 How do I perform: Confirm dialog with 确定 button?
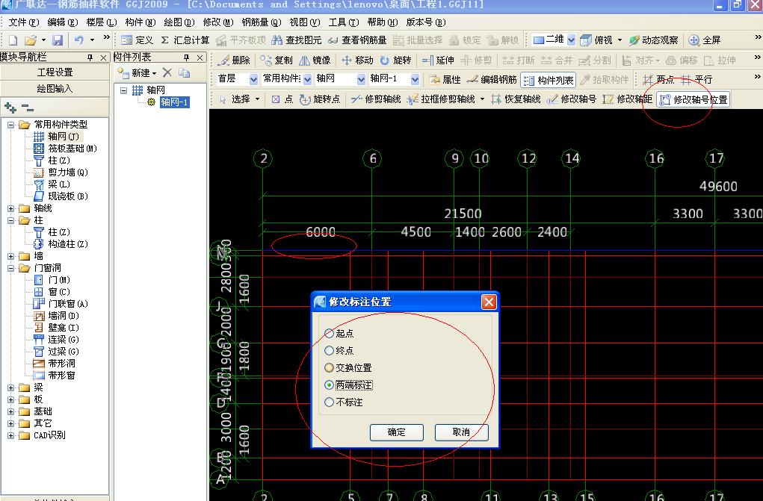pos(397,432)
